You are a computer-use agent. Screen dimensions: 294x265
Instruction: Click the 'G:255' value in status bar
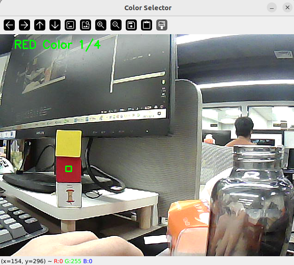(73, 261)
